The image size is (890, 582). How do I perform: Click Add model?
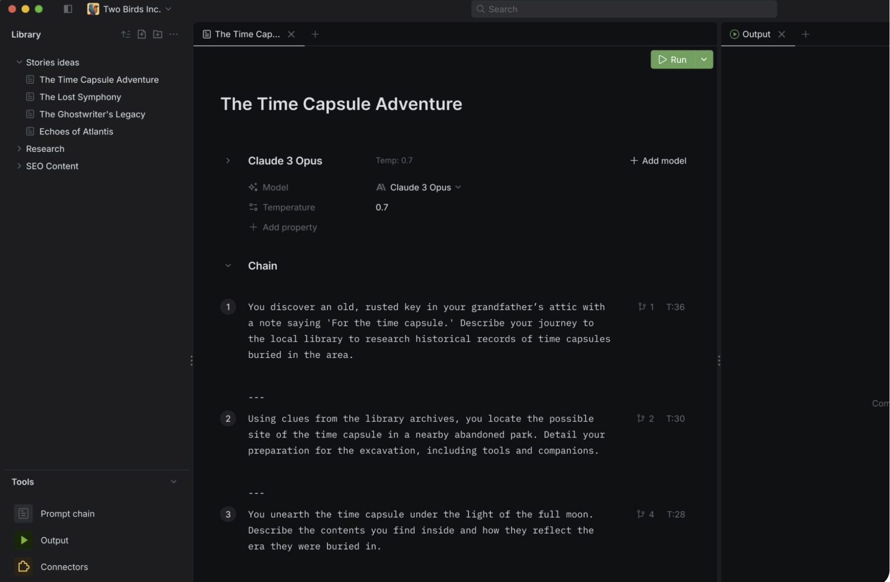click(658, 161)
